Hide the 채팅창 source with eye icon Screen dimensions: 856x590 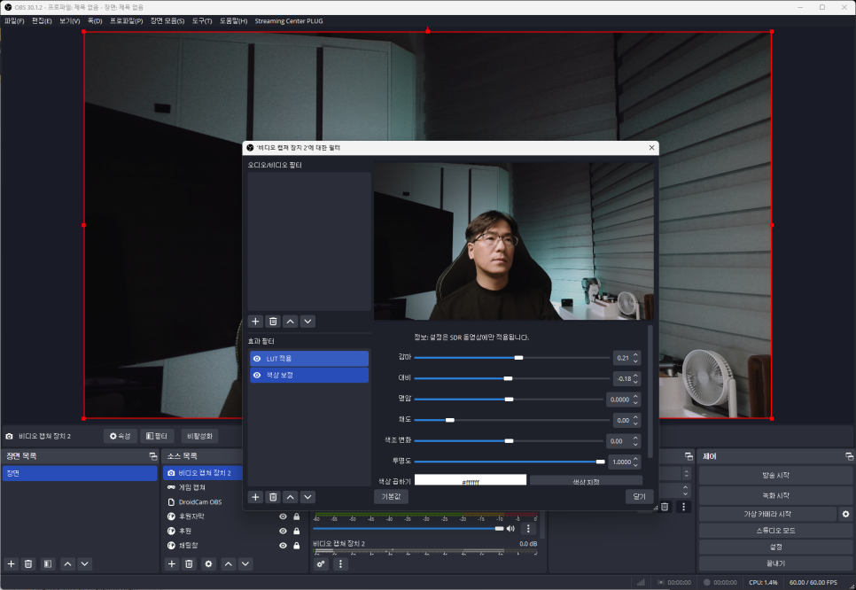(x=283, y=545)
